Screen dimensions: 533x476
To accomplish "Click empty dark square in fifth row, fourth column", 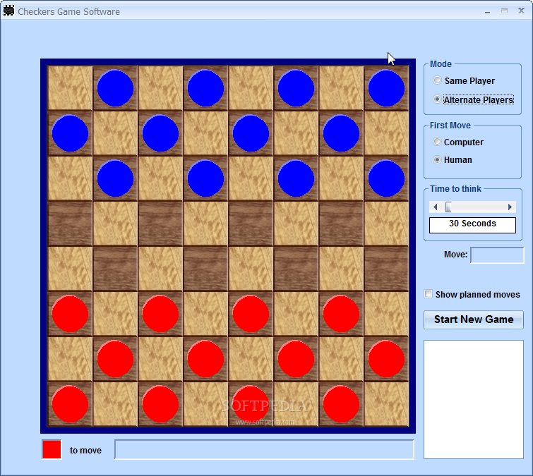I will coord(205,269).
